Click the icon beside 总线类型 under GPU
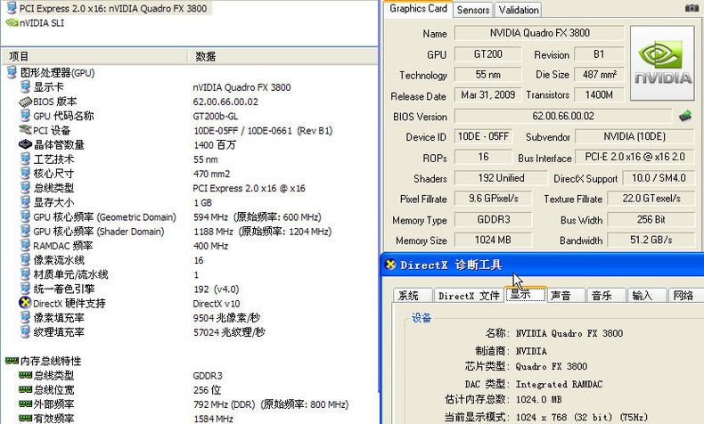Image resolution: width=704 pixels, height=424 pixels. pyautogui.click(x=26, y=188)
